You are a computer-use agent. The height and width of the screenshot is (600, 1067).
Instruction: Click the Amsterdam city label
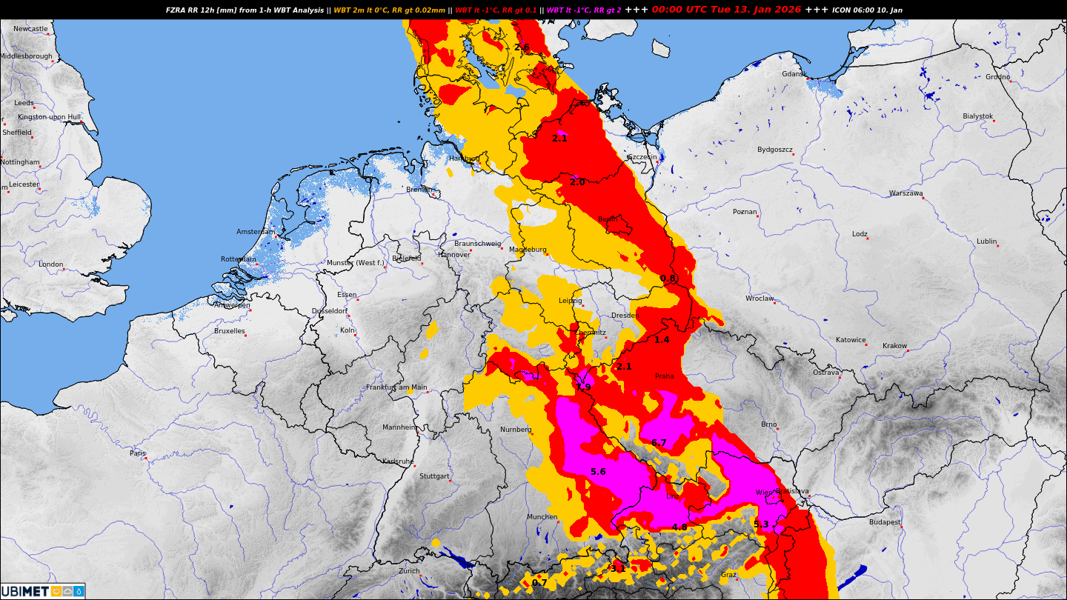pyautogui.click(x=255, y=232)
